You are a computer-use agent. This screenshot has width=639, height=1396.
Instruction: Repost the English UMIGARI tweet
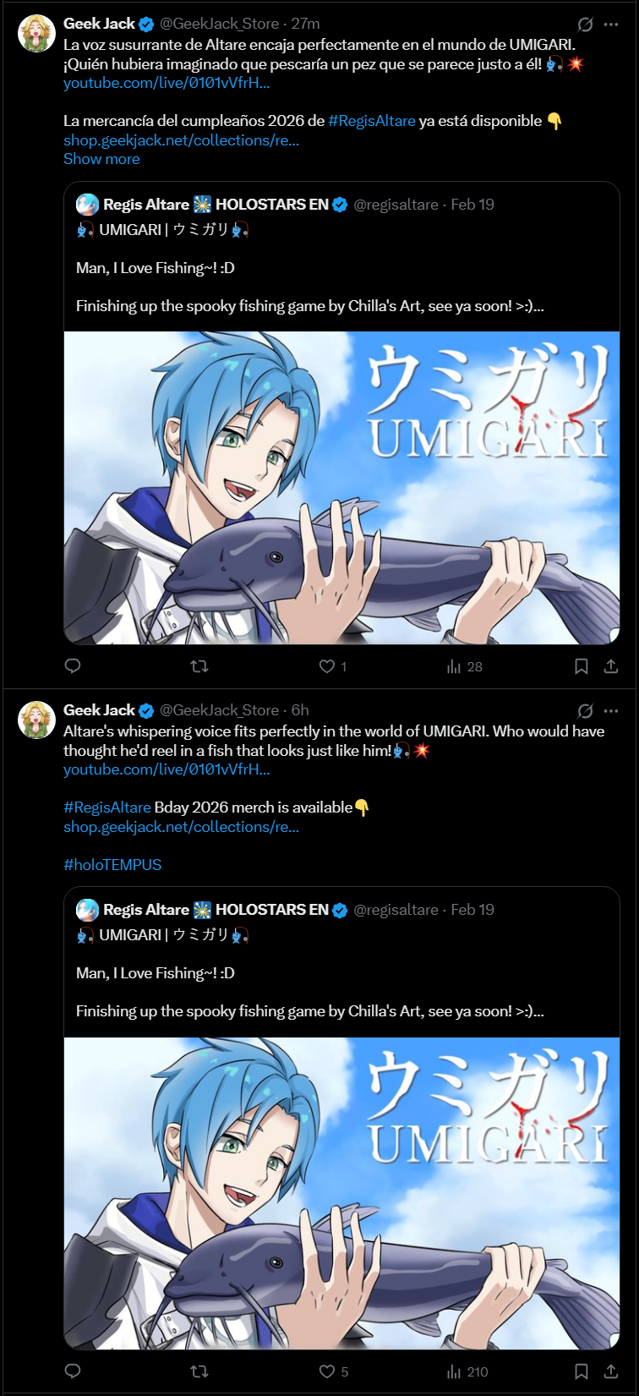tap(199, 1371)
